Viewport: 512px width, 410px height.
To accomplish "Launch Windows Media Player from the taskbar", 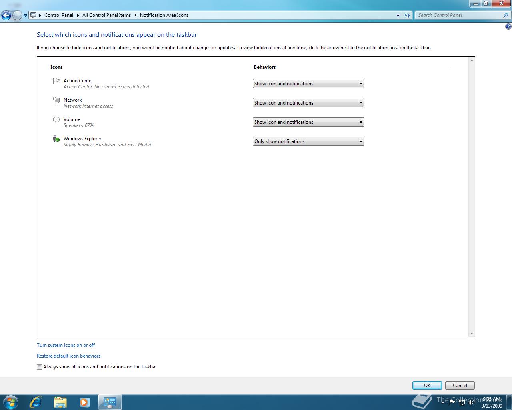I will (x=84, y=402).
